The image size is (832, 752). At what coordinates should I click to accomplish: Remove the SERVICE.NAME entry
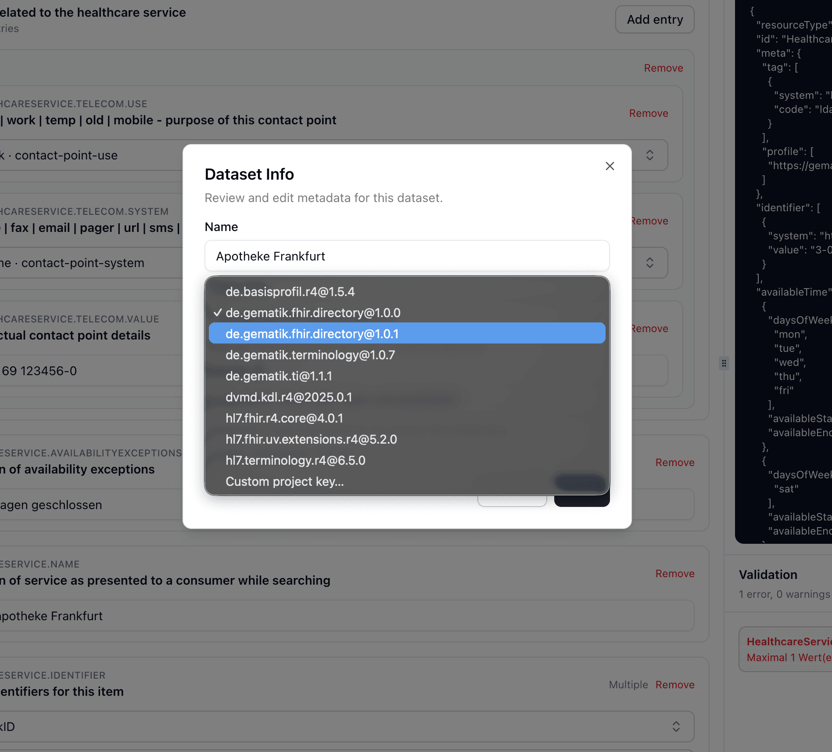[x=674, y=573]
